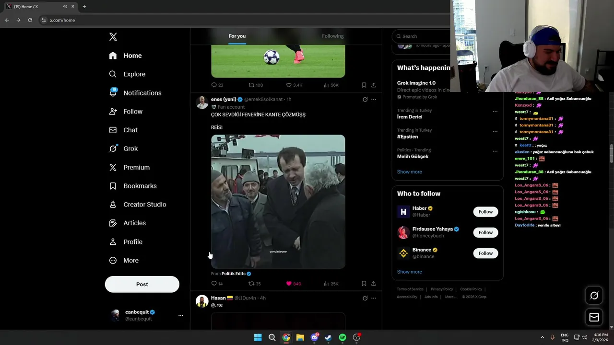The image size is (614, 345).
Task: Reply to enes post with 14 comments
Action: (217, 284)
